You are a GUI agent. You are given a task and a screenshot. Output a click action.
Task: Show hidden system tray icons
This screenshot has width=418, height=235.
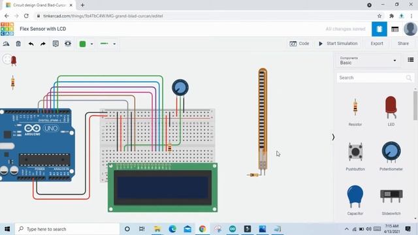347,229
